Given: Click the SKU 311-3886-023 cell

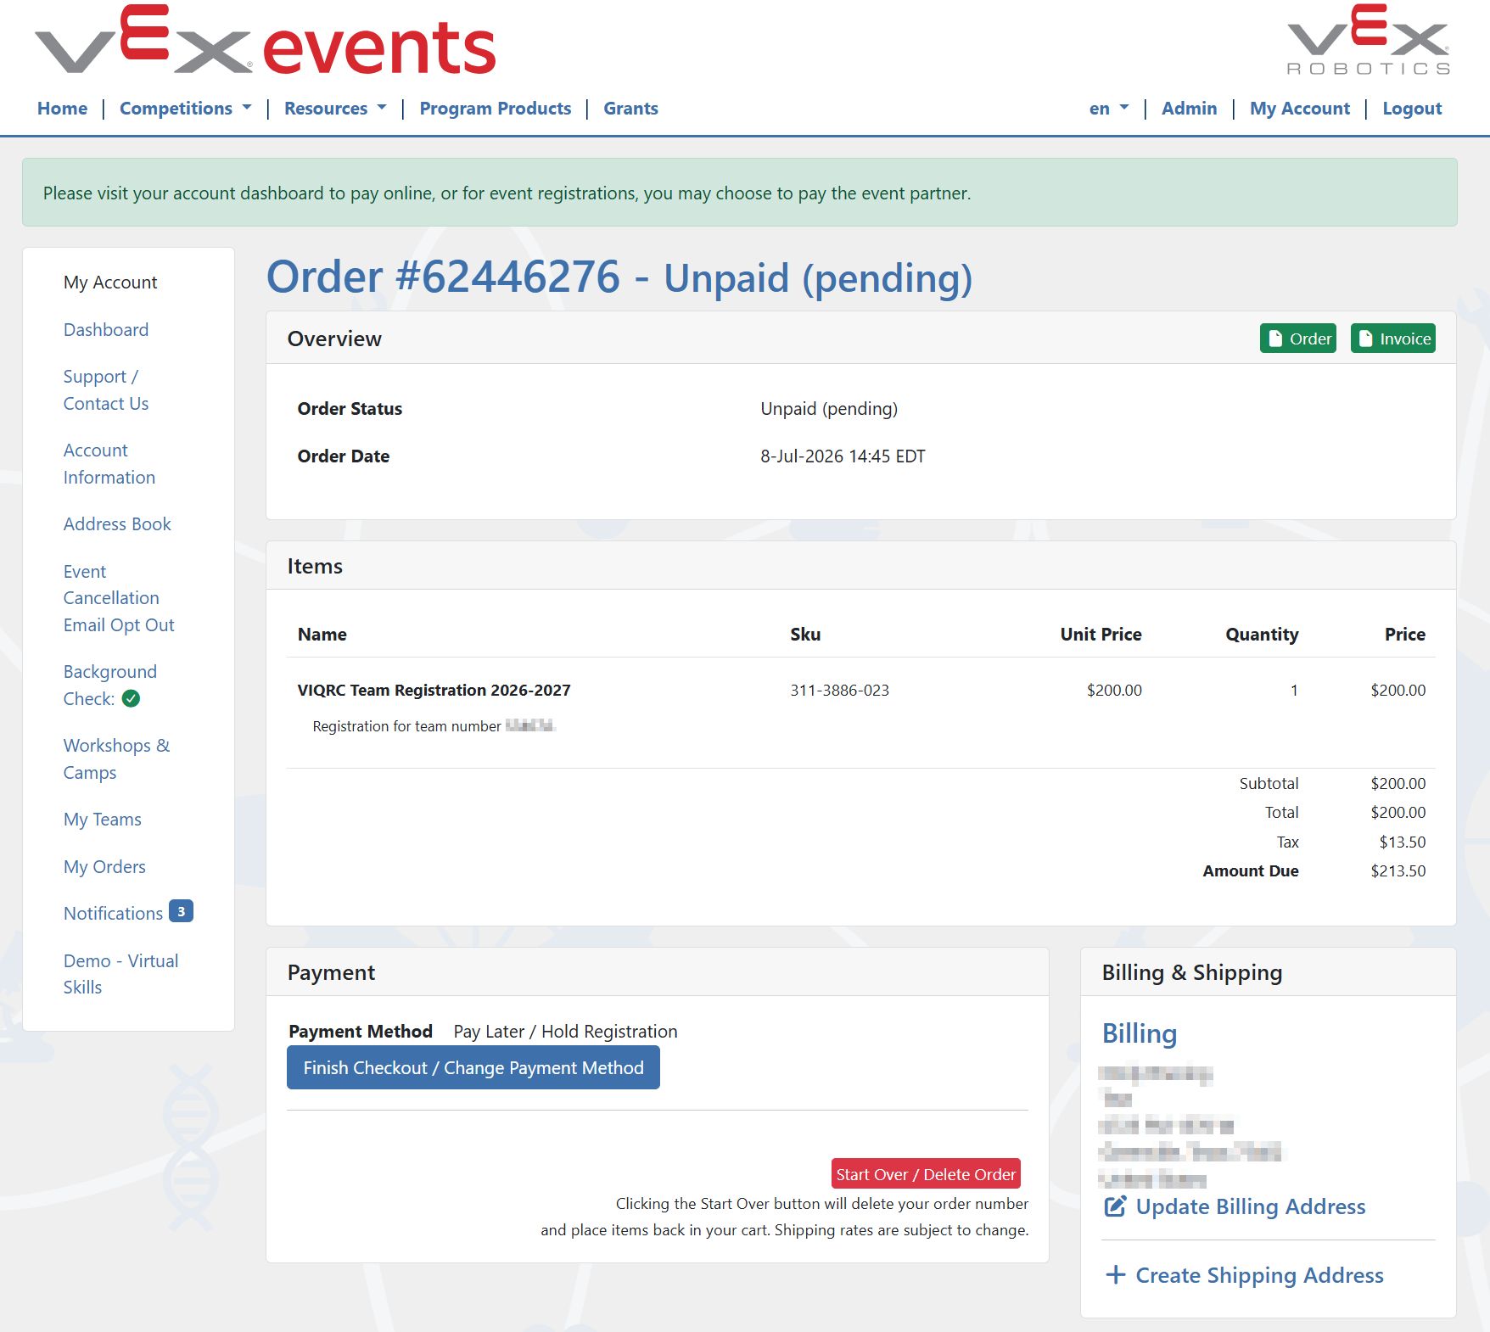Looking at the screenshot, I should coord(840,690).
